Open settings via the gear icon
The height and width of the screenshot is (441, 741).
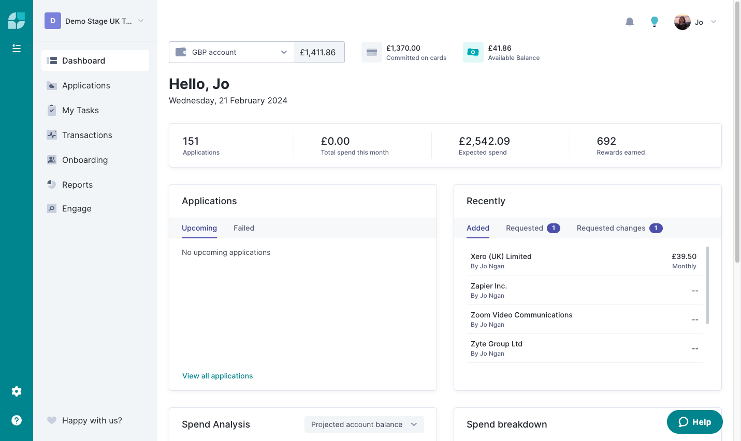(17, 391)
